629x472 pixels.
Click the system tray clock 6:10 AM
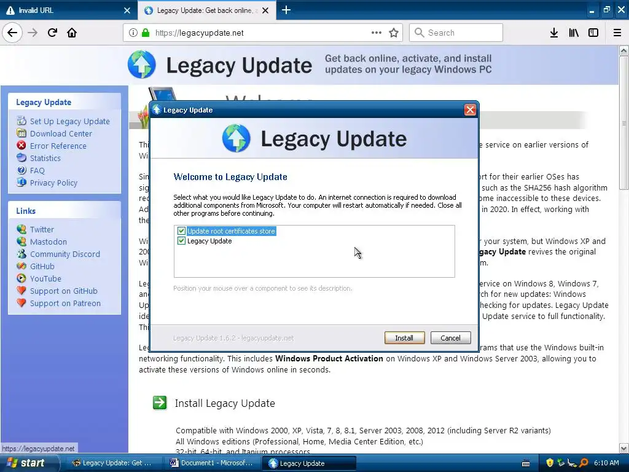(606, 463)
